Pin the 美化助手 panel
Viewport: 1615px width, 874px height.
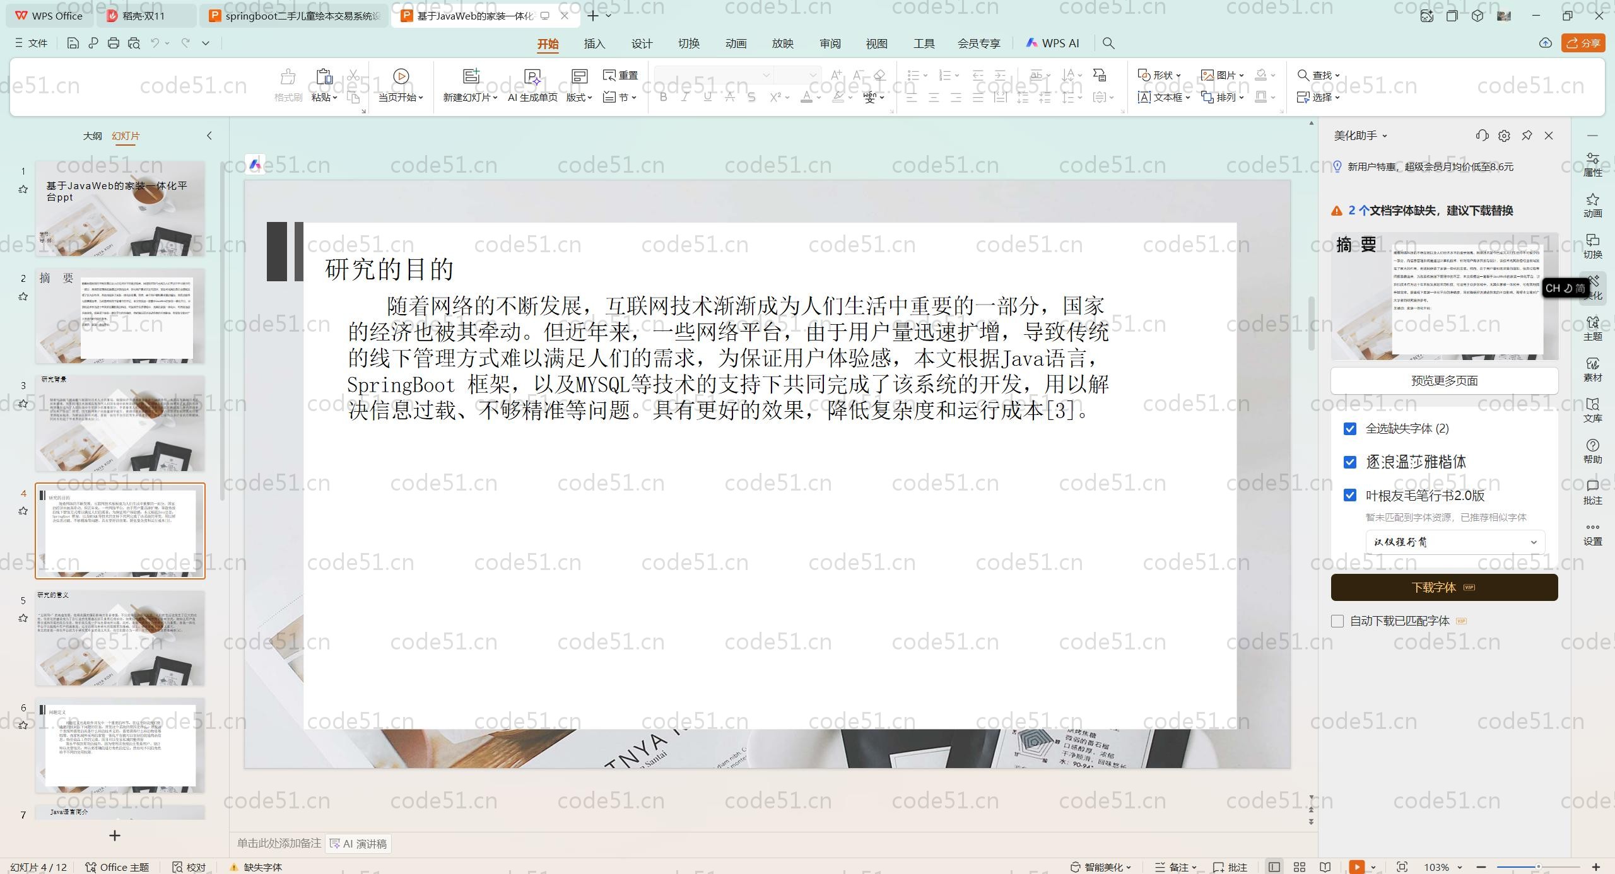pos(1527,136)
